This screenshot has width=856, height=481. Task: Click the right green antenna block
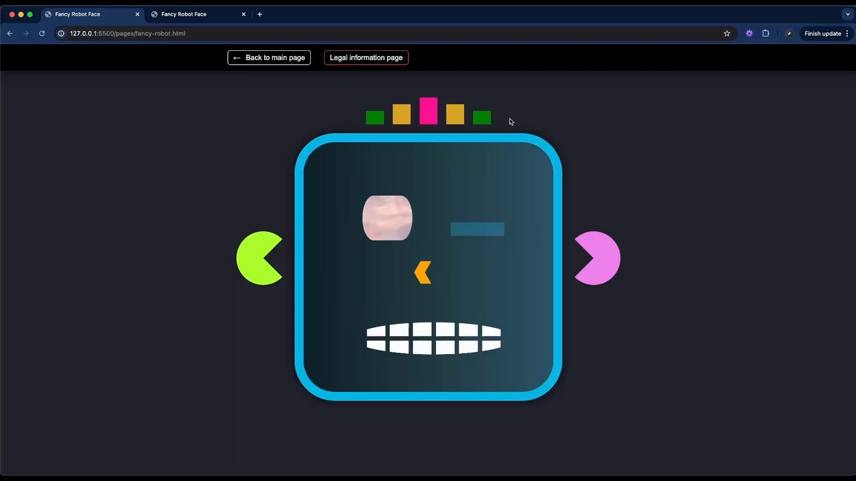click(x=482, y=118)
